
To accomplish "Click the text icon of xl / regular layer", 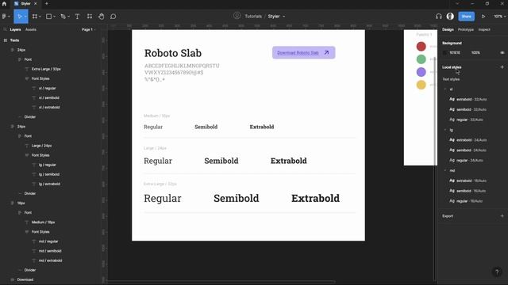I will click(x=33, y=88).
